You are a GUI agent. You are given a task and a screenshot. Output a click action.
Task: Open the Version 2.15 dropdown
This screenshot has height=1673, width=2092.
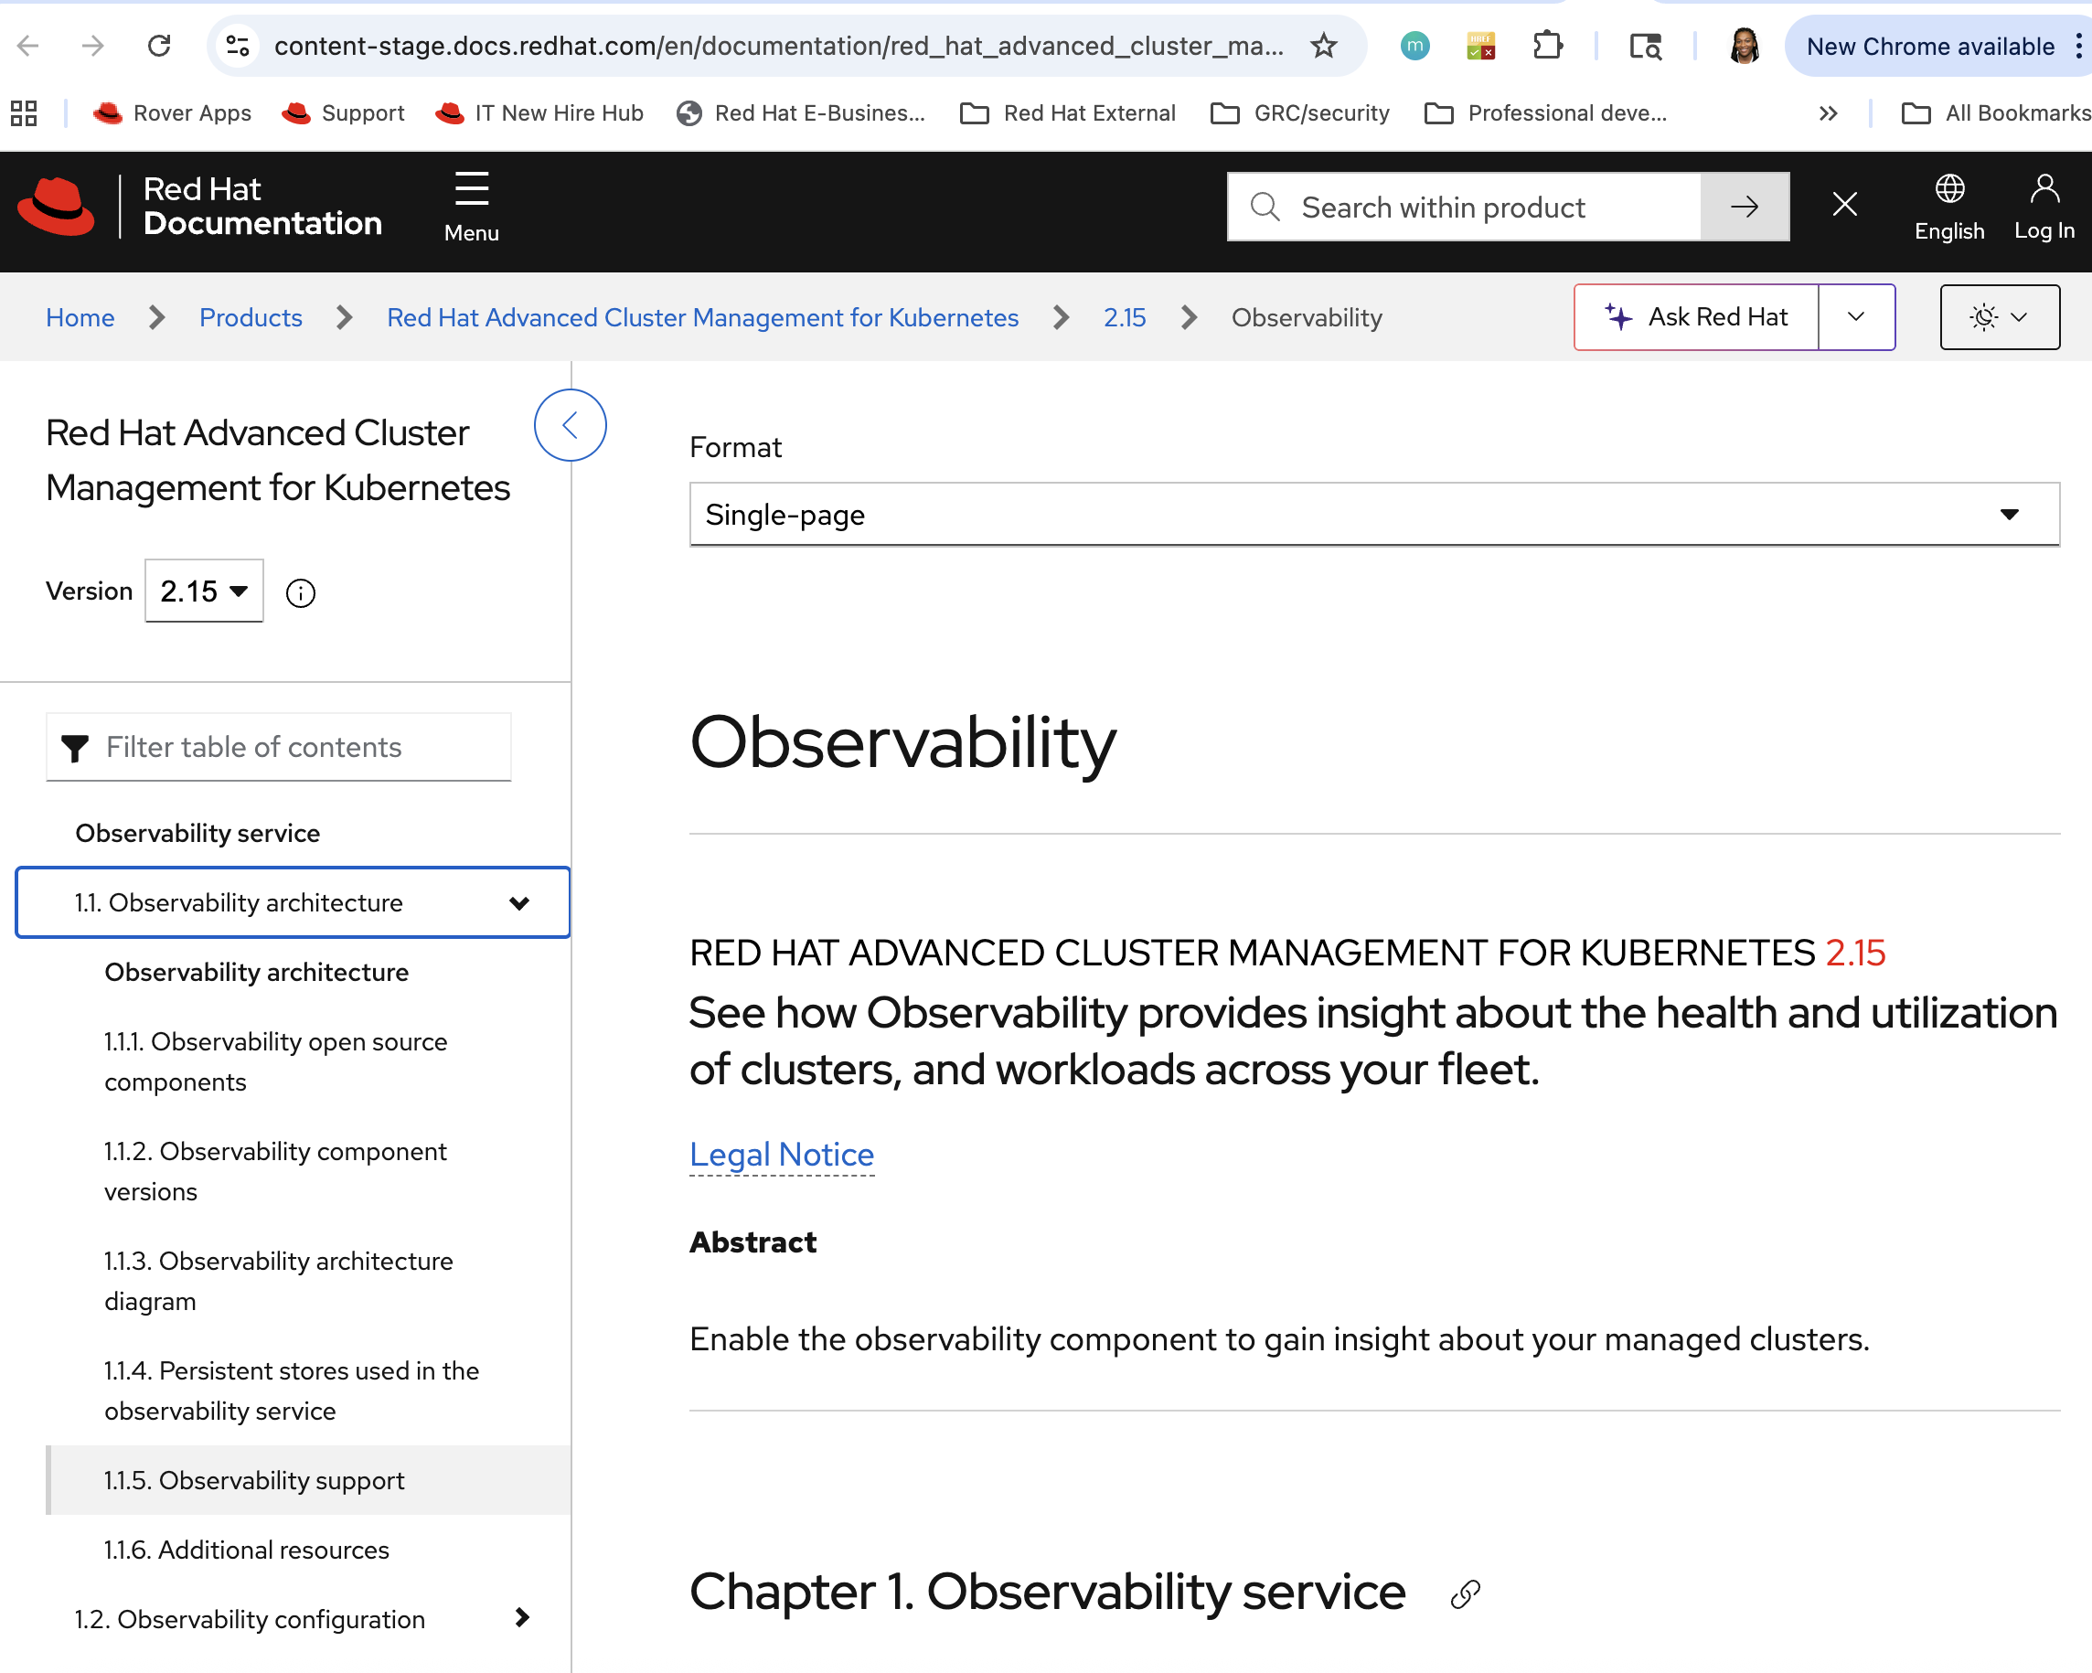click(204, 591)
